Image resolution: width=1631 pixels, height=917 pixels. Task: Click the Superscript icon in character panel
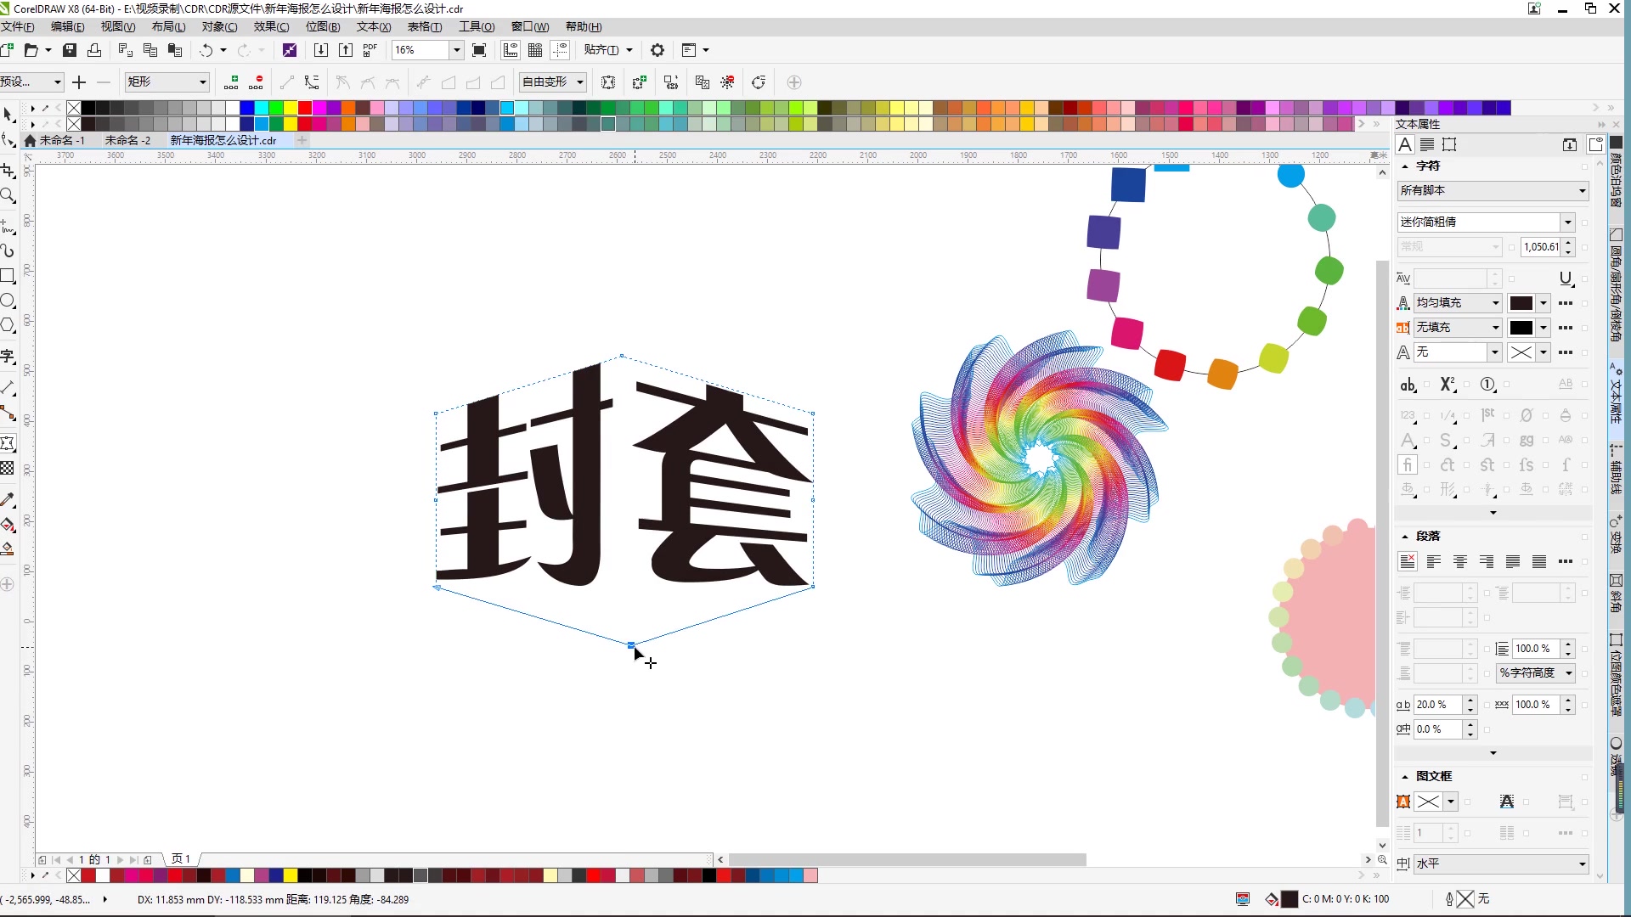tap(1446, 384)
